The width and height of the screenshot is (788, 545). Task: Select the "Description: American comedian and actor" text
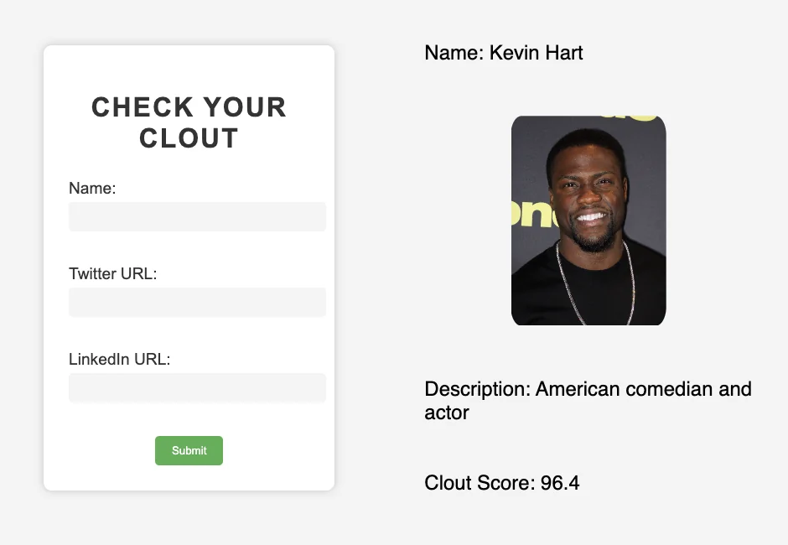[x=588, y=401]
